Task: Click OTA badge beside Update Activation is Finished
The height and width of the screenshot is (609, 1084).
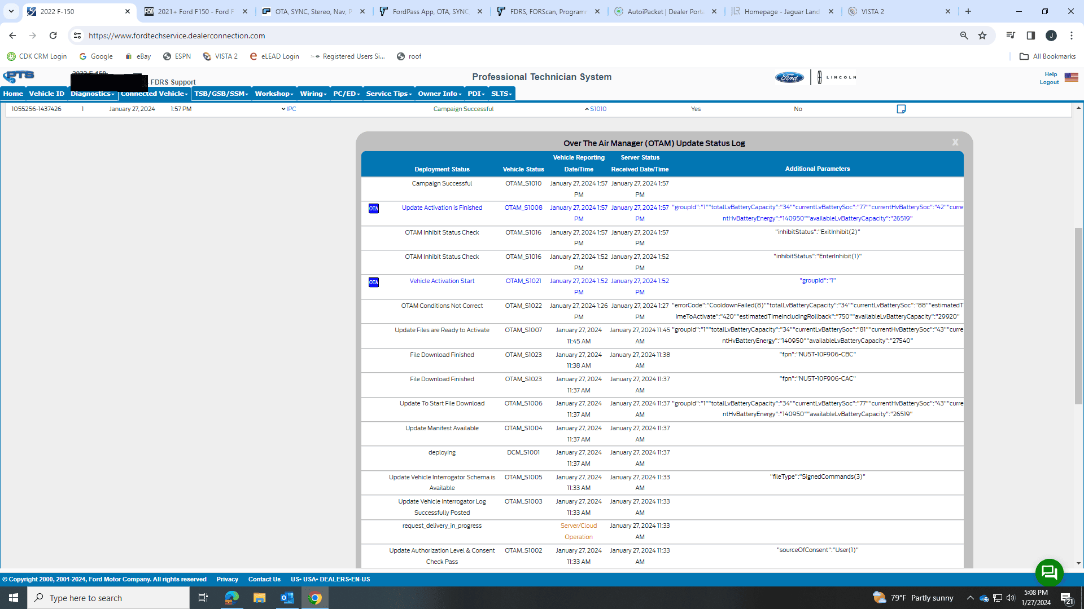Action: [374, 209]
